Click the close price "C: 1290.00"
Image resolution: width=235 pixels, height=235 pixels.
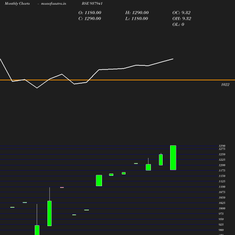(90, 19)
